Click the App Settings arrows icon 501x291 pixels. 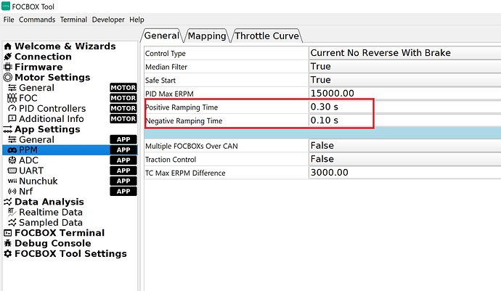8,129
